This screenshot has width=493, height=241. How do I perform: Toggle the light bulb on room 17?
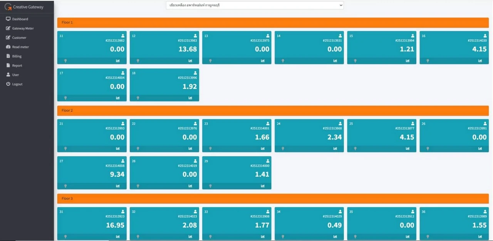(65, 98)
